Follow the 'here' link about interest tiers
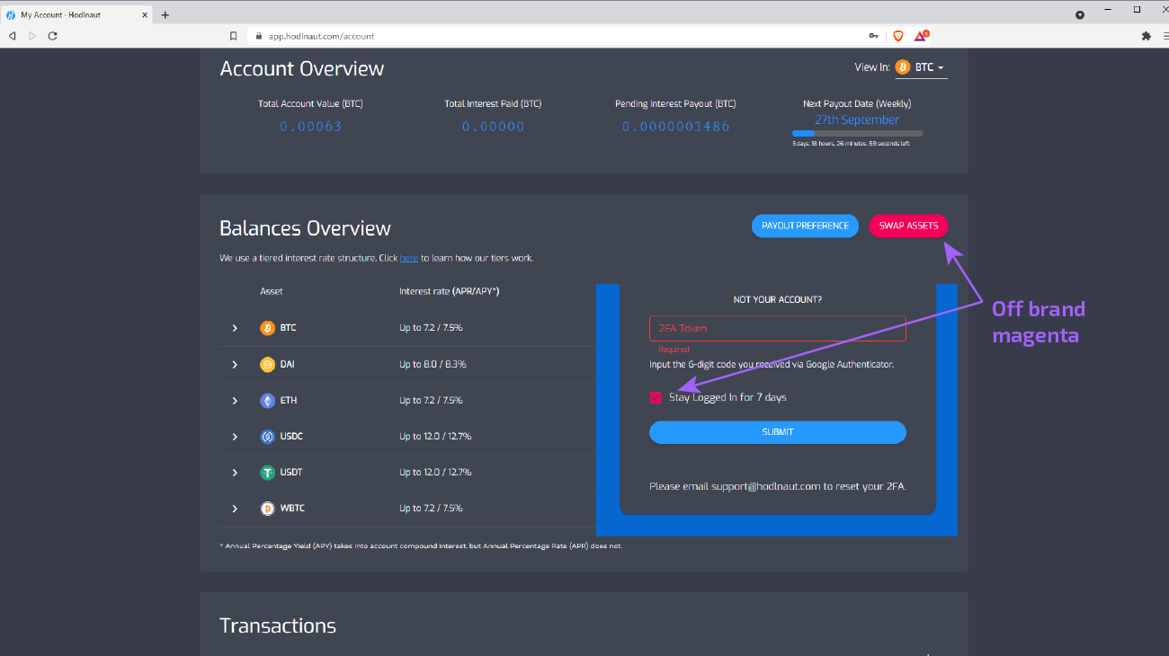This screenshot has width=1169, height=656. click(x=409, y=259)
